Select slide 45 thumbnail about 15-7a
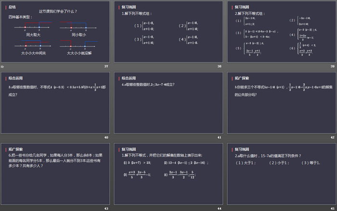Viewport: 337px width, 211px height. click(282, 174)
